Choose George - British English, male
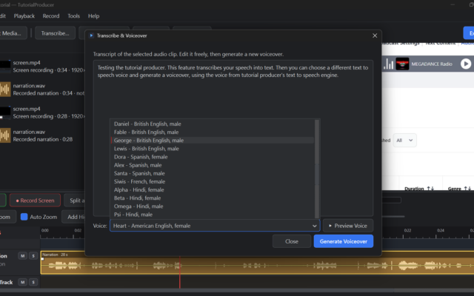This screenshot has width=474, height=296. (213, 141)
